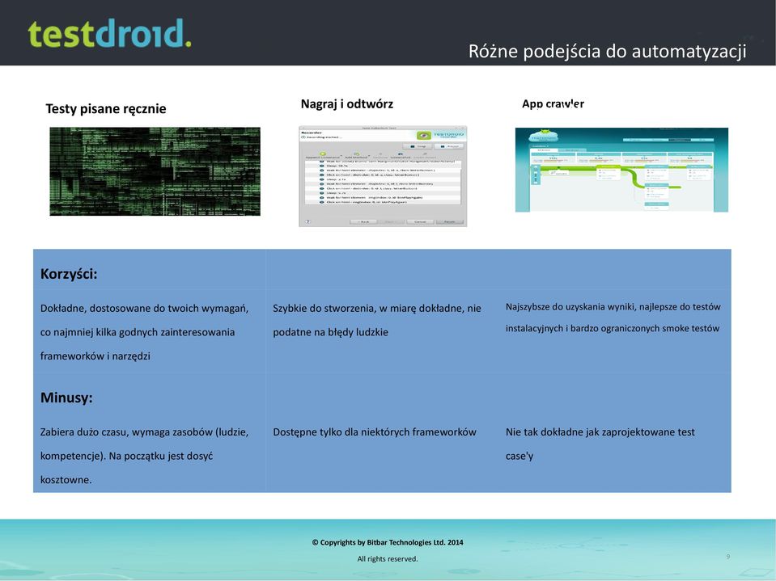
Task: Click the testdroid logo
Action: point(109,34)
